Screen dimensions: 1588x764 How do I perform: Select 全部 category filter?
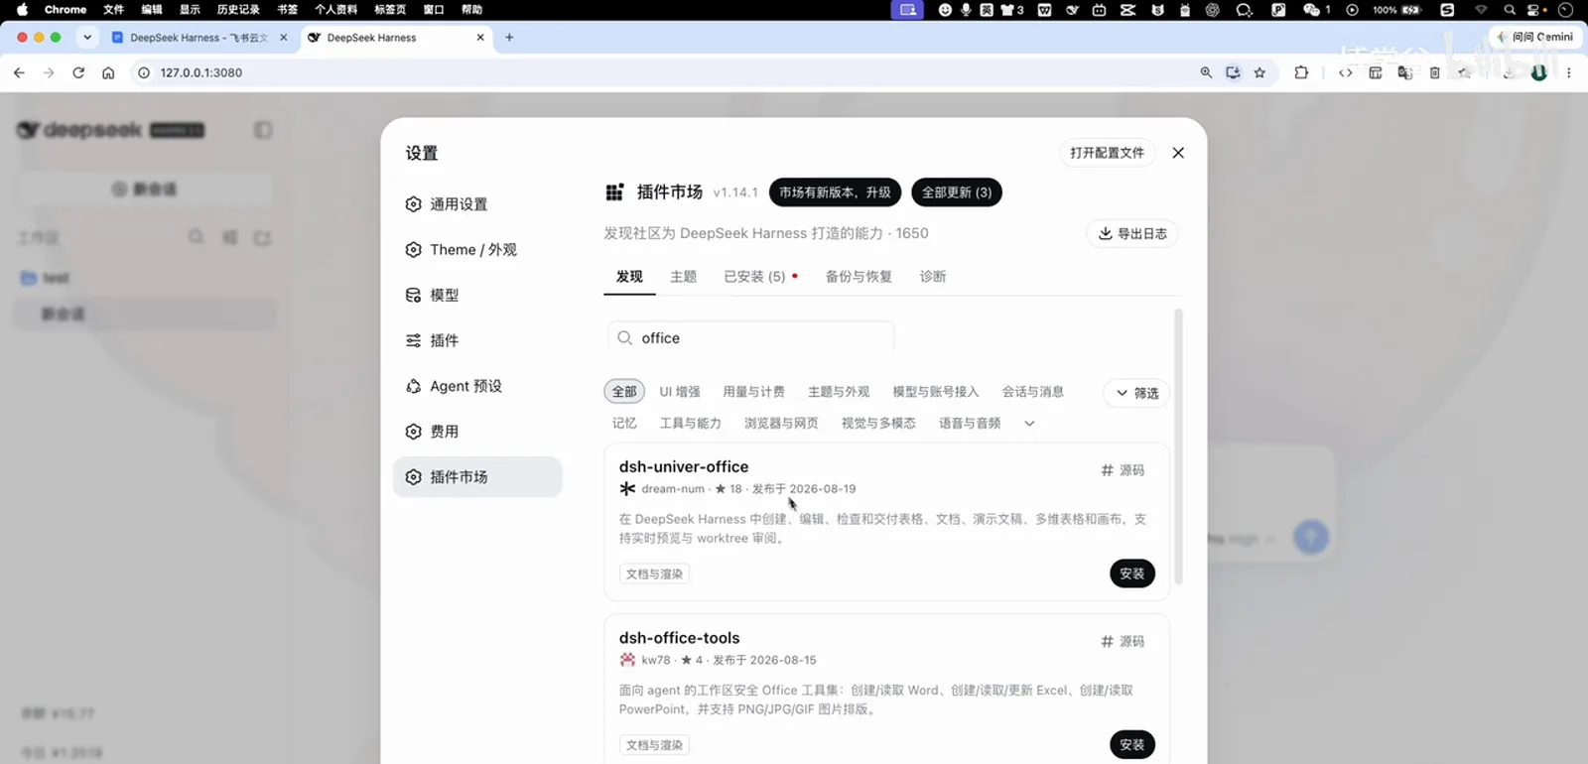[x=624, y=392]
